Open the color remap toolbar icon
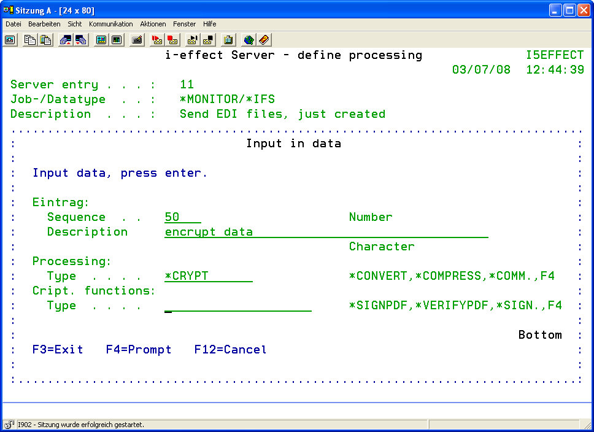The width and height of the screenshot is (594, 432). click(x=101, y=40)
